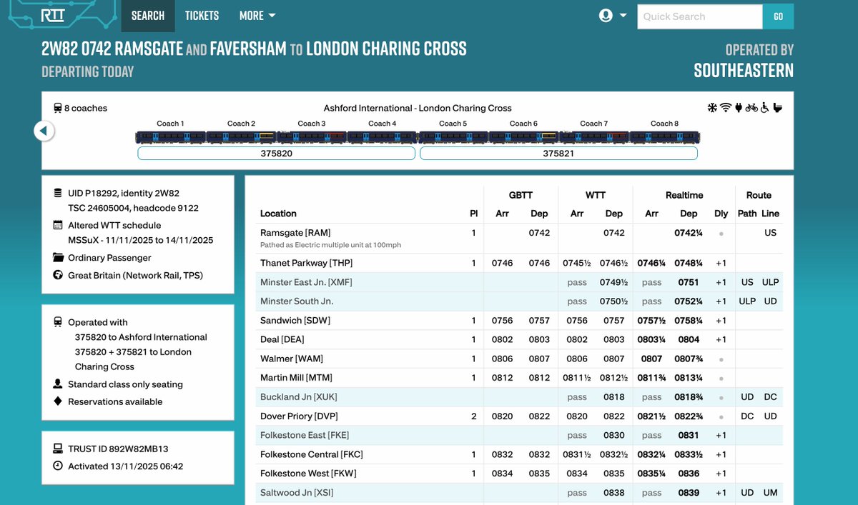This screenshot has width=858, height=505.
Task: Open Folkestone Central [FKC] location link
Action: tap(312, 454)
